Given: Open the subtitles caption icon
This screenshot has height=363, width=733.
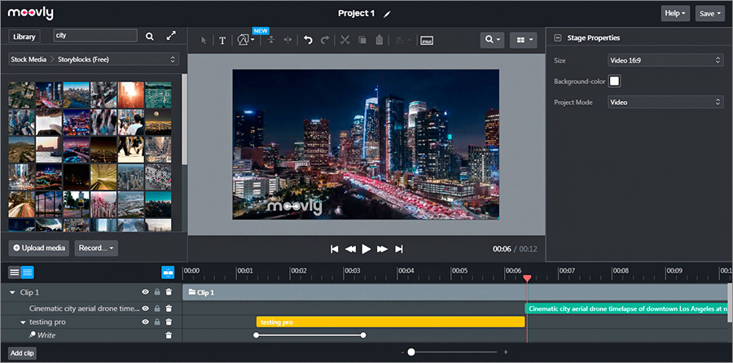Looking at the screenshot, I should coord(427,40).
